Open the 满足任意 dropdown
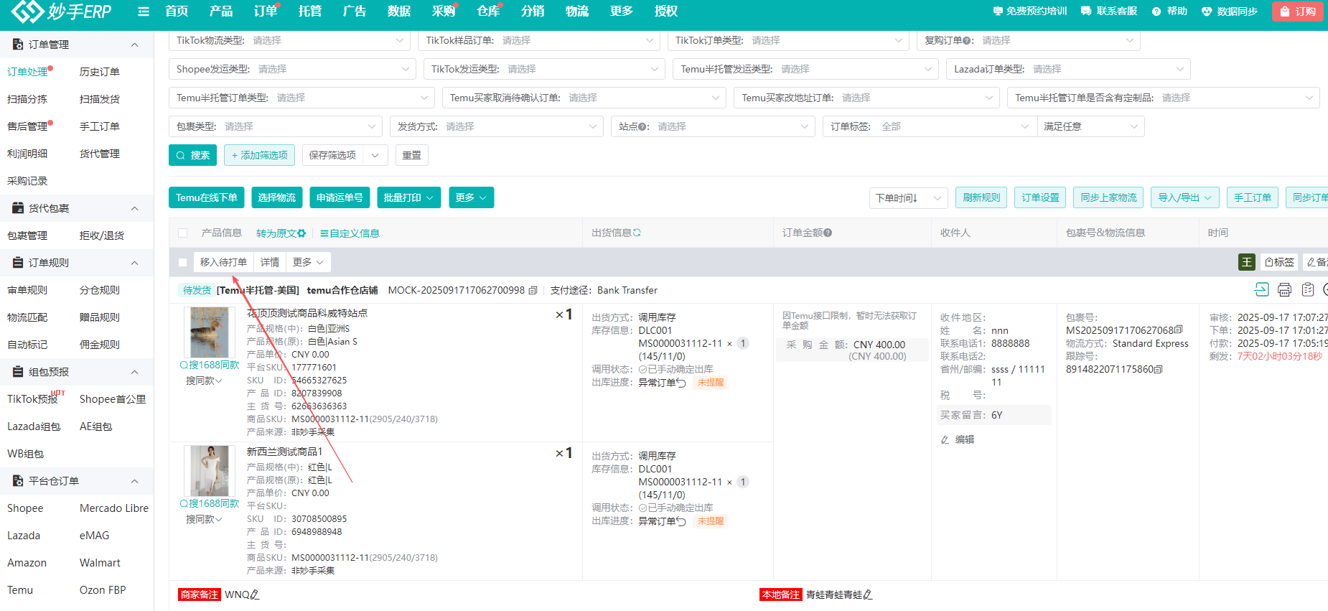This screenshot has height=611, width=1328. [x=1090, y=126]
